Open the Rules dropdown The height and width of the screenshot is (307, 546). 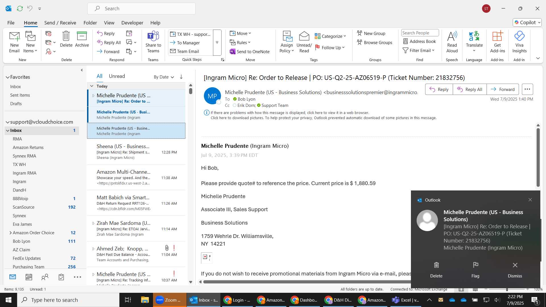coord(240,42)
